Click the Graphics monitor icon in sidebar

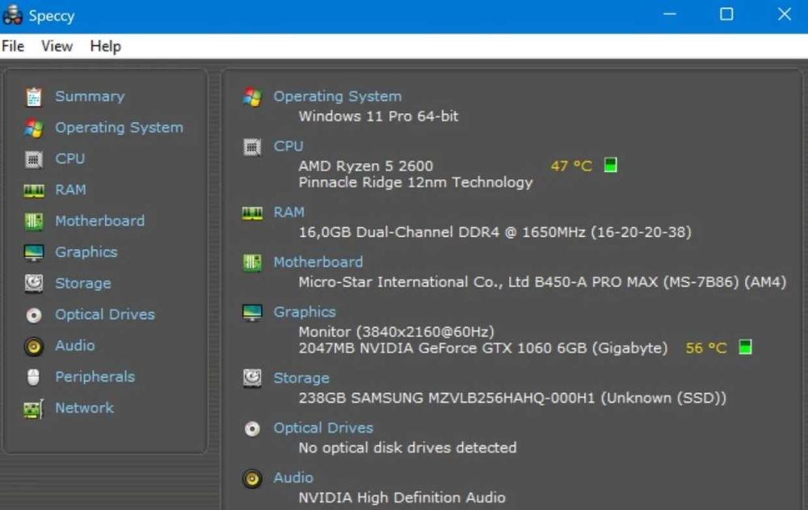tap(34, 253)
